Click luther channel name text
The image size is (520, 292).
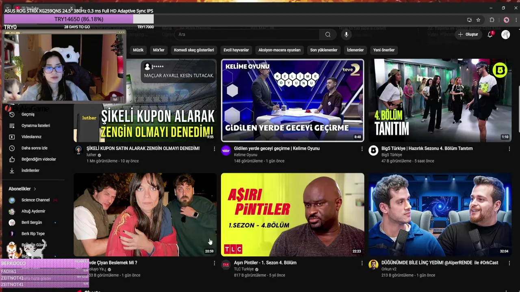91,155
